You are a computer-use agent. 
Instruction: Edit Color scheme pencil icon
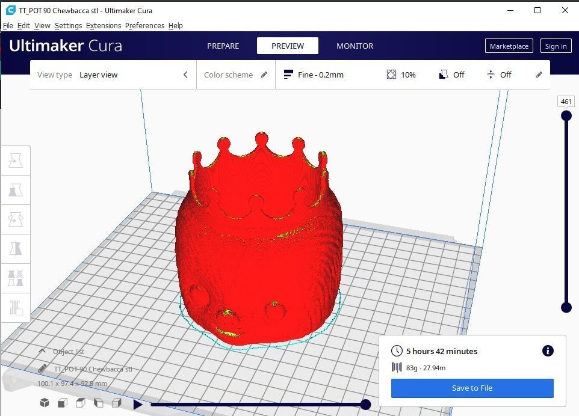[264, 75]
